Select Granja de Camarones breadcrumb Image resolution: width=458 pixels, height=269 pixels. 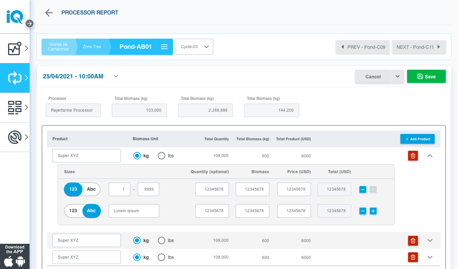tap(58, 47)
